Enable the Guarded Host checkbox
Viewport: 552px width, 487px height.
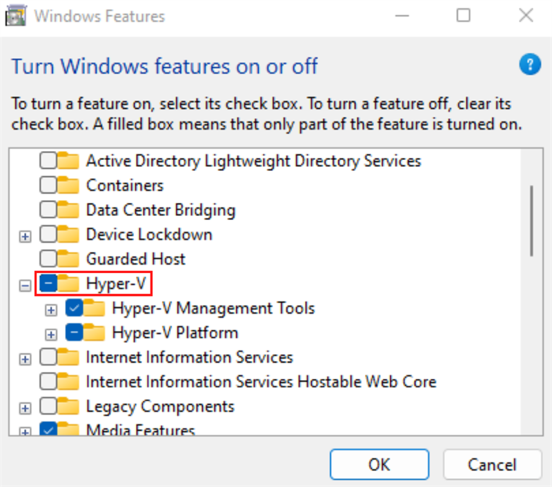[x=48, y=259]
